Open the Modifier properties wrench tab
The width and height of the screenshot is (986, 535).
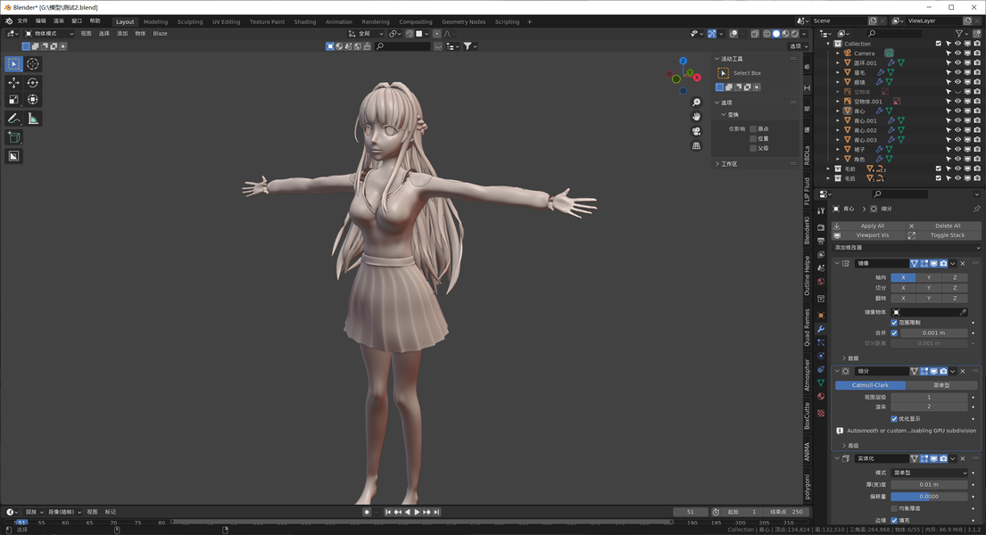tap(821, 329)
